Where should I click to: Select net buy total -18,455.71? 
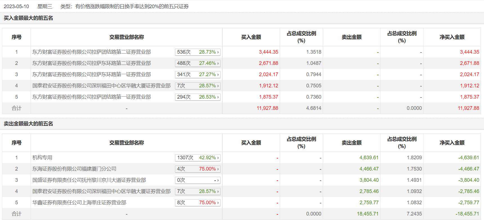point(467,214)
